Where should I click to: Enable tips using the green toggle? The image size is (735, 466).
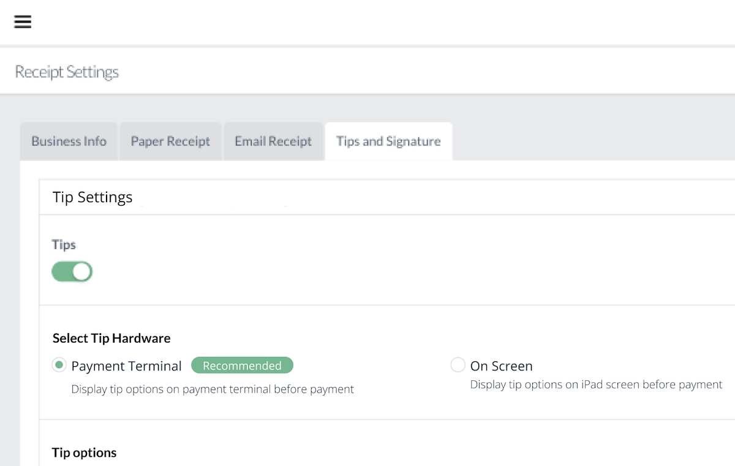click(72, 271)
